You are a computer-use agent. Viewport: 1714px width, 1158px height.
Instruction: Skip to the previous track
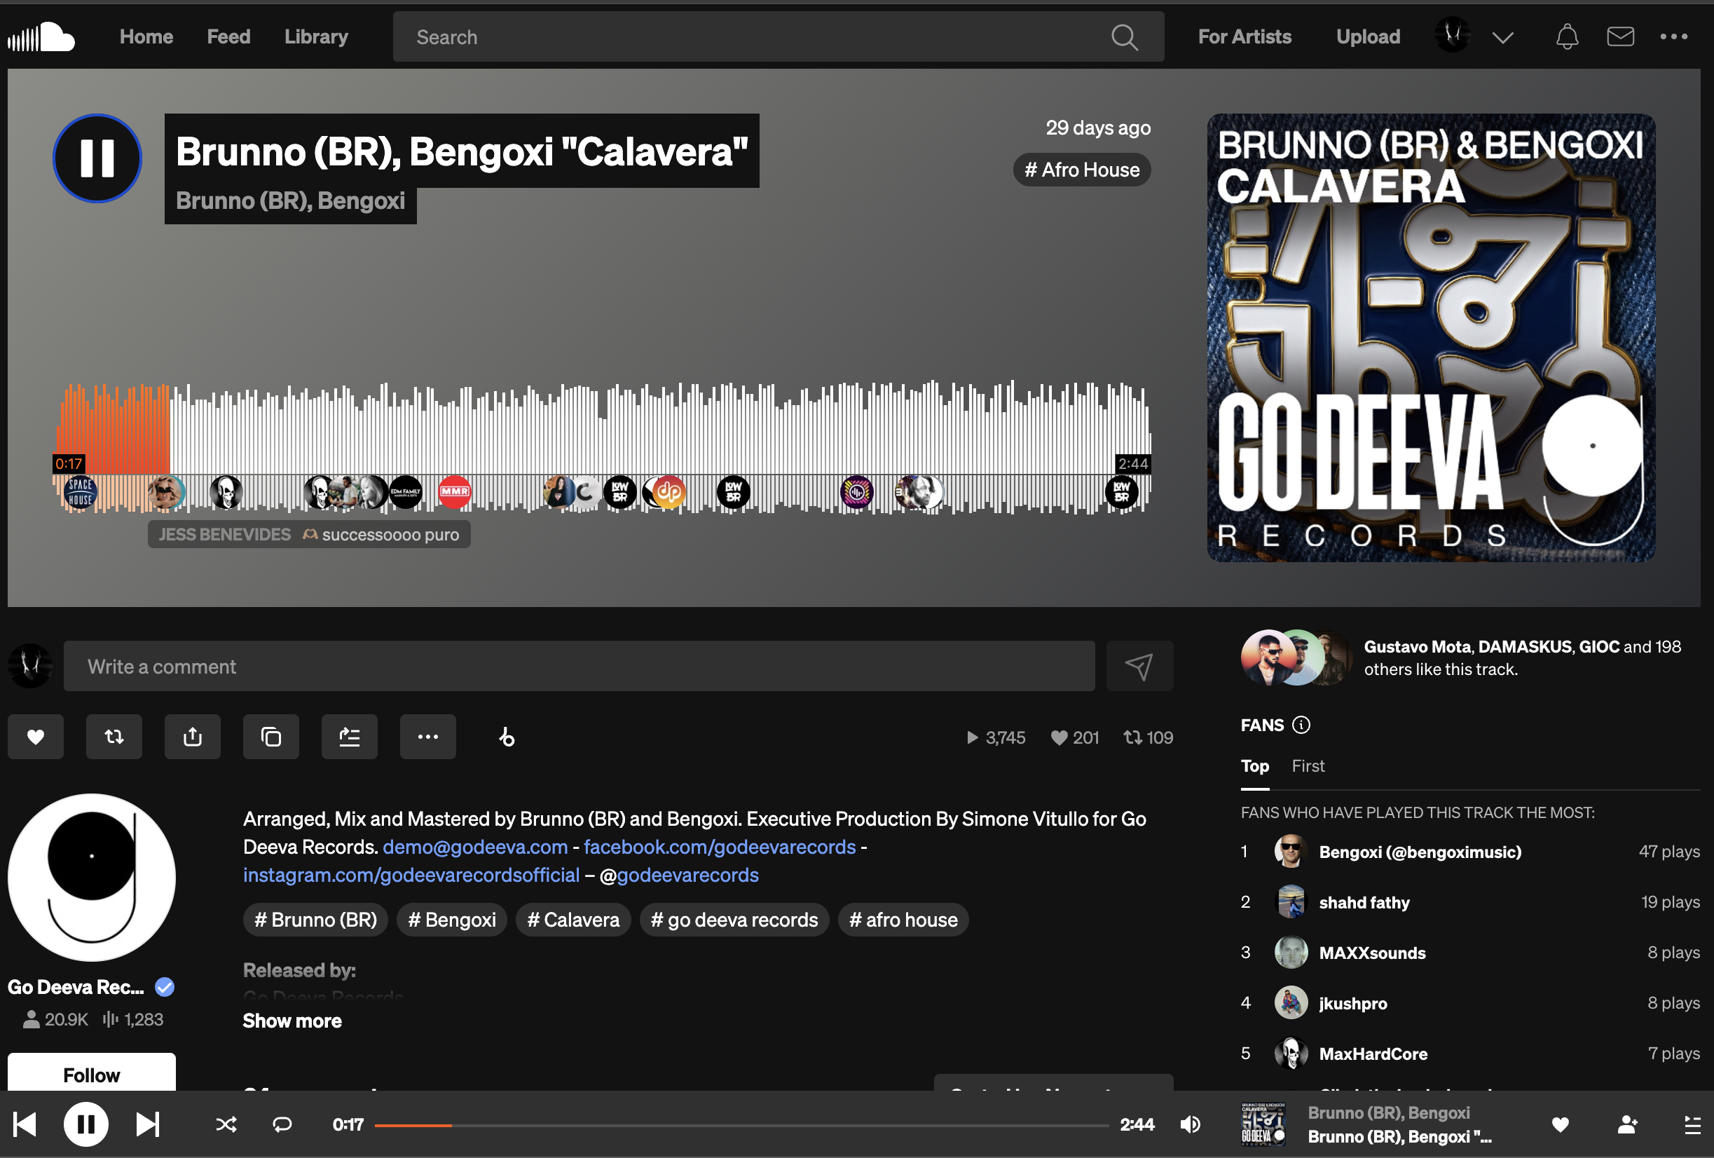point(25,1124)
